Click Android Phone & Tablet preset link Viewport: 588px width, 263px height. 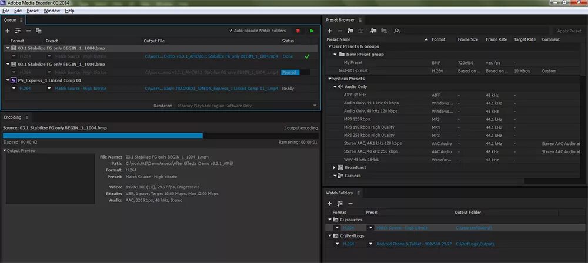pos(414,244)
